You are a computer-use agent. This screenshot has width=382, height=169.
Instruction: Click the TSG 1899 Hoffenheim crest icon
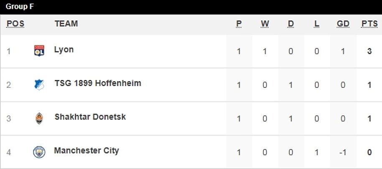point(39,85)
